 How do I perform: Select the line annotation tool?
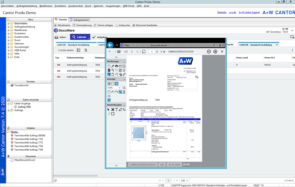(109, 114)
